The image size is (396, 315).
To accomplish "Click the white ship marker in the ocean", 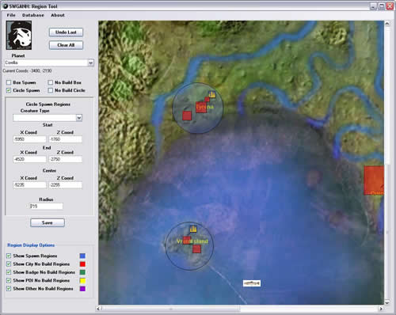I will click(252, 283).
